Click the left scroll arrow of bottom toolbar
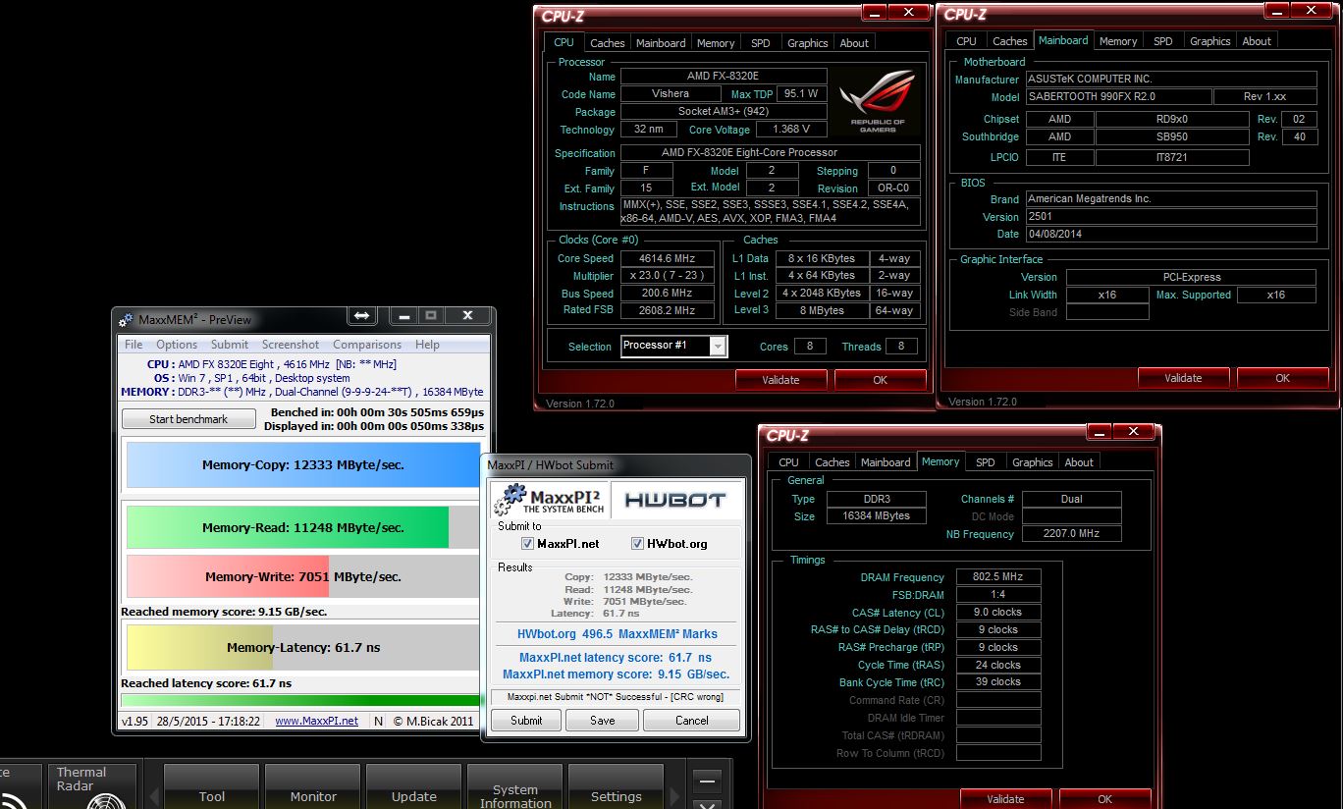This screenshot has height=809, width=1343. [x=153, y=795]
